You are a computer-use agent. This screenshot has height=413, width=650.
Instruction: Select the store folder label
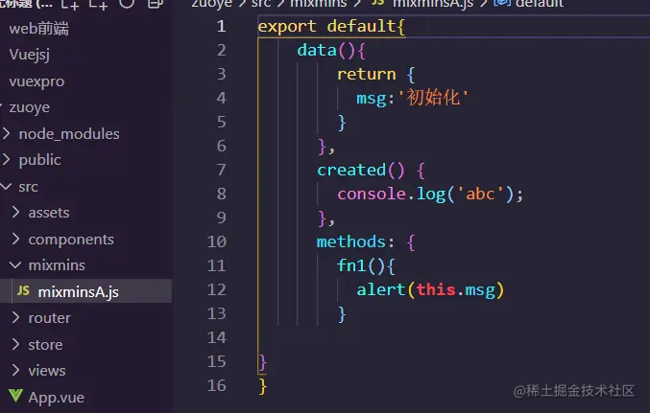[45, 345]
